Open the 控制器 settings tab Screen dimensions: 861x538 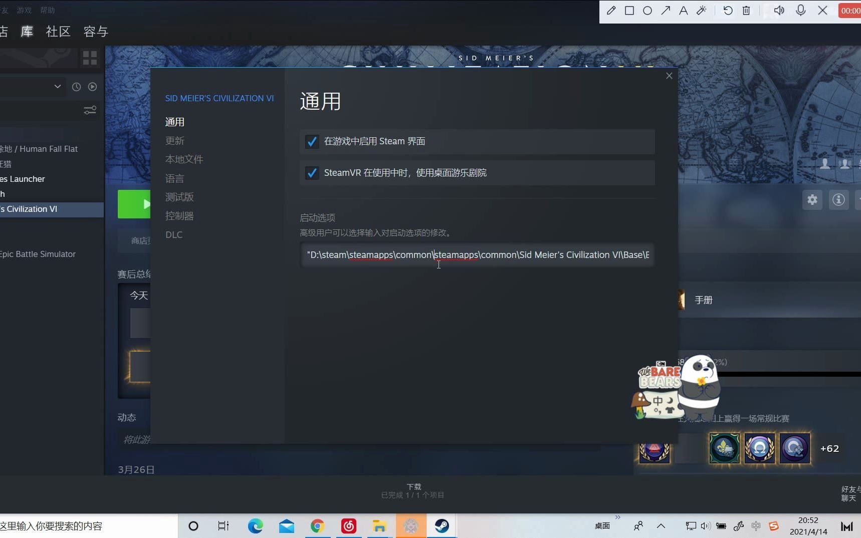coord(179,216)
